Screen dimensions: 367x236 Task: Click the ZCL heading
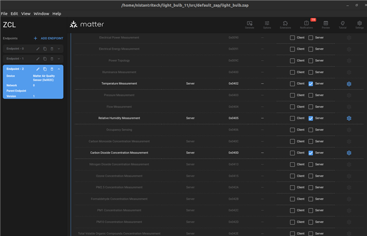[x=9, y=25]
